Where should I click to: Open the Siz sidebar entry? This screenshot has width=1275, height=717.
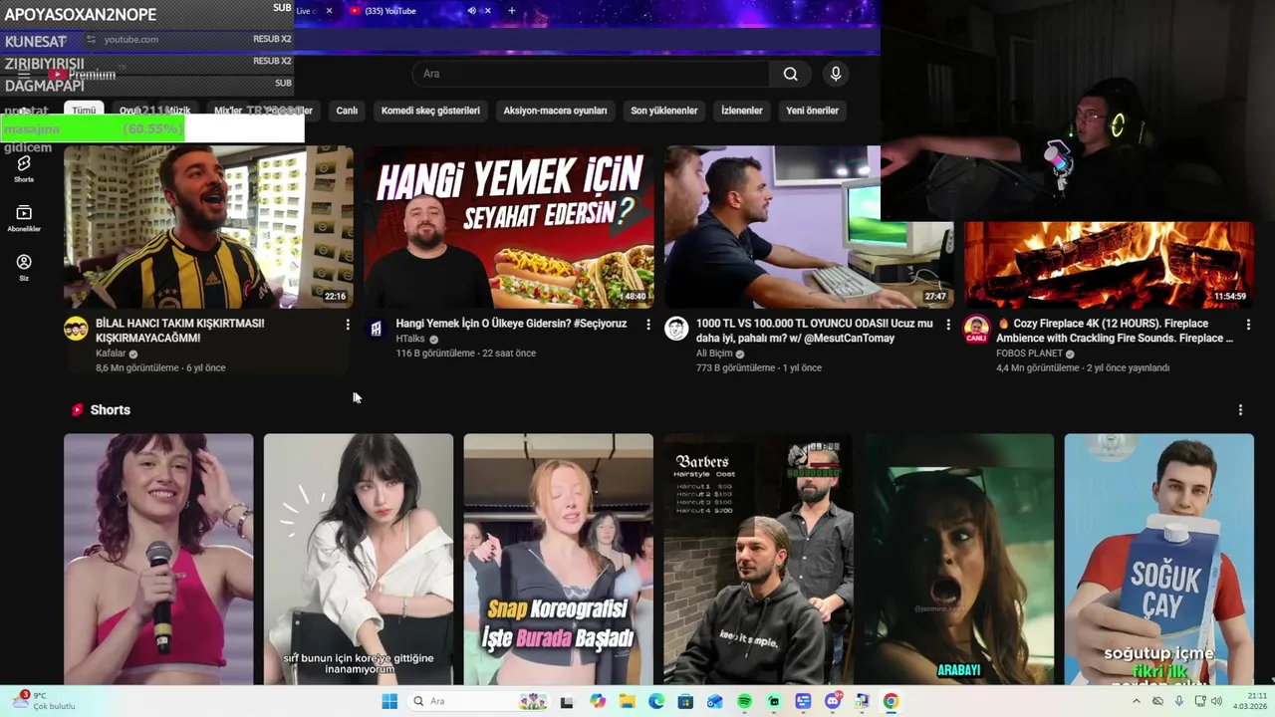click(x=24, y=267)
